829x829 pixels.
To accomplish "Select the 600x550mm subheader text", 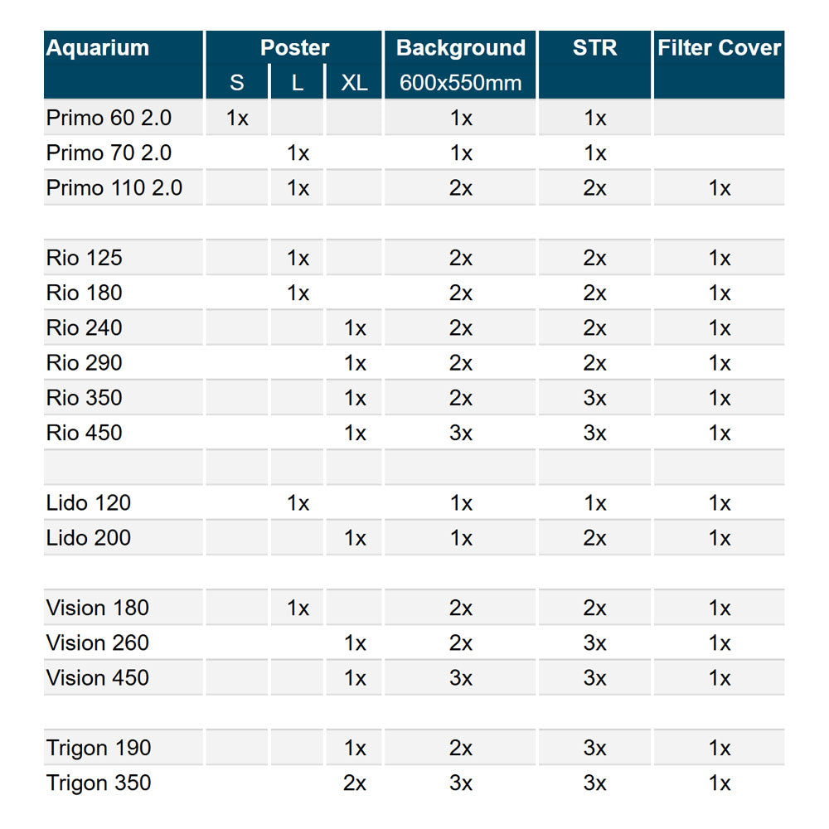I will pos(460,82).
